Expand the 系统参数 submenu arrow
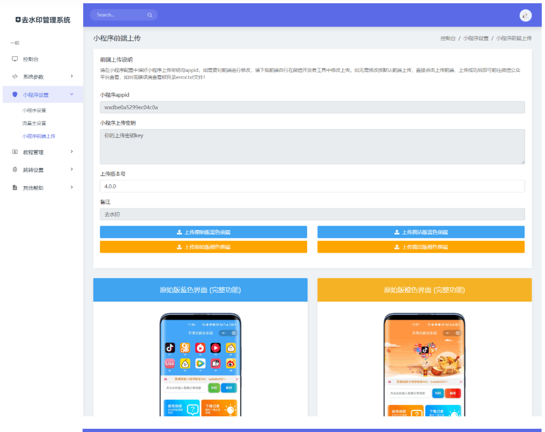 click(x=72, y=76)
